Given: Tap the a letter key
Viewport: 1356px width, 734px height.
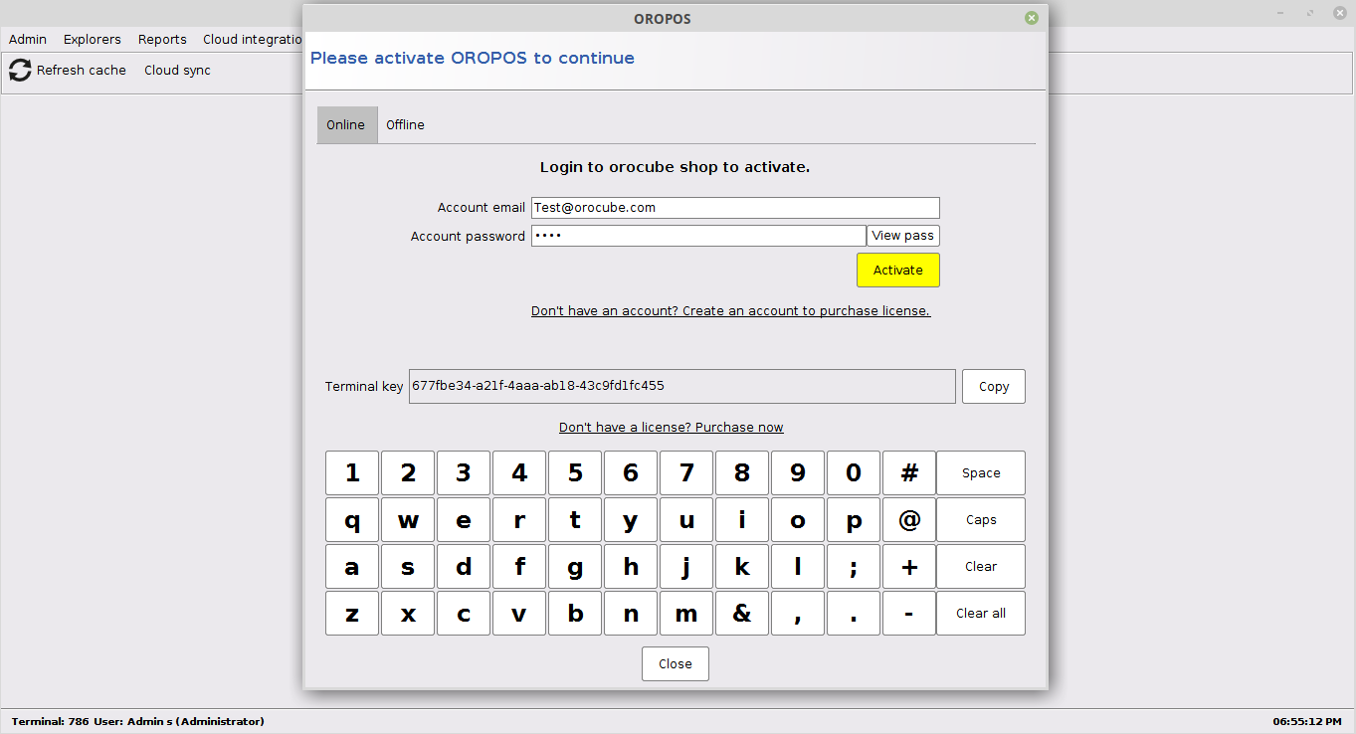Looking at the screenshot, I should (352, 567).
